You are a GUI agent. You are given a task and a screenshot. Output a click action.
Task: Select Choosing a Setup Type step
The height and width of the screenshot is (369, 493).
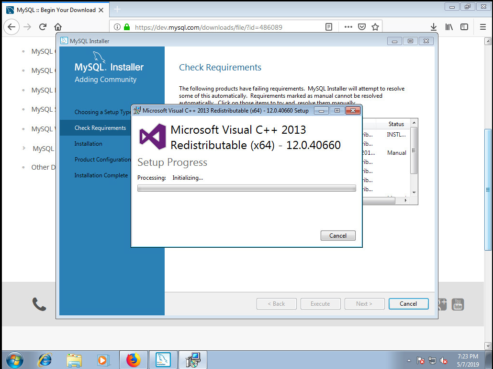point(102,112)
